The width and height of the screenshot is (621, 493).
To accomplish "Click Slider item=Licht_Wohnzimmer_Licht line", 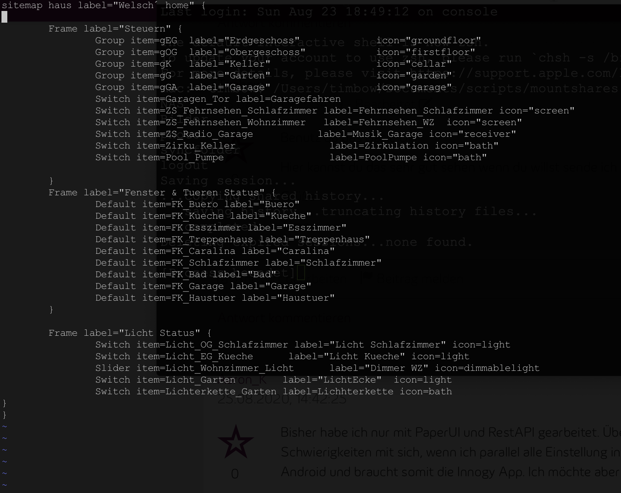I will (x=194, y=368).
